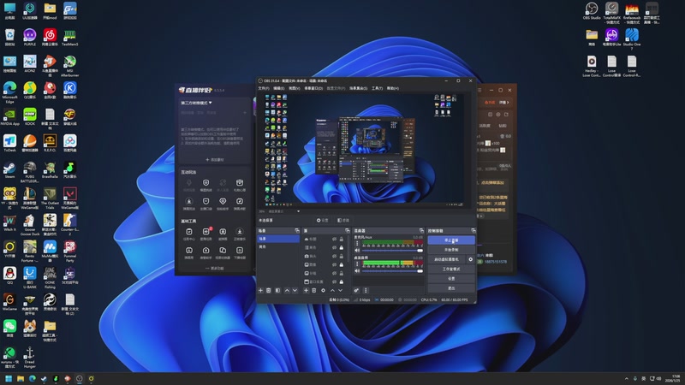Move scene down using Scenes toolbar arrow
Image resolution: width=685 pixels, height=385 pixels.
coord(295,290)
